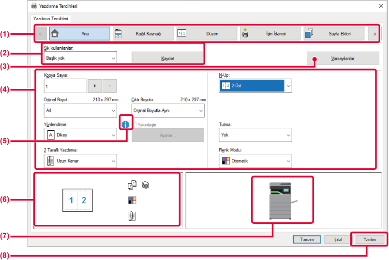Open the N-Up dropdown
This screenshot has width=389, height=260.
[255, 86]
